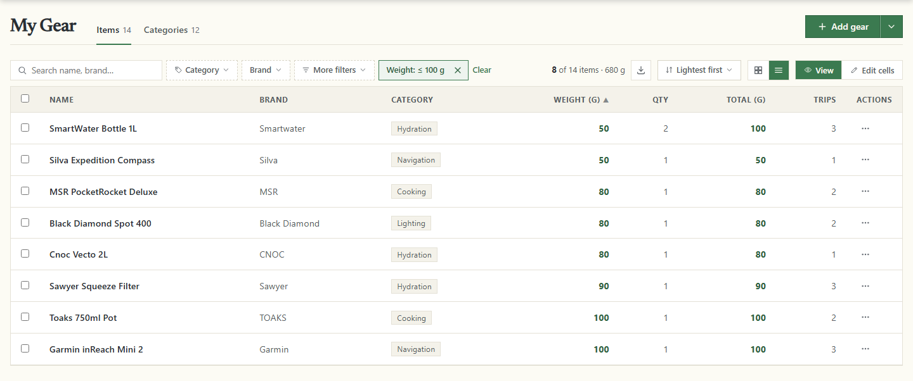Open actions menu for Cnoc Vecto 2L

click(865, 254)
